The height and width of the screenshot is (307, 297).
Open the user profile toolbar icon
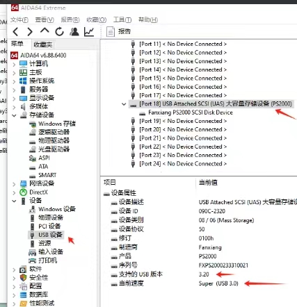pos(74,31)
